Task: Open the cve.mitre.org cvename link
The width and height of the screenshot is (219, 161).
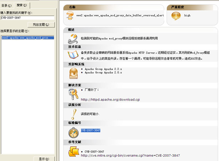Action: [x=130, y=155]
